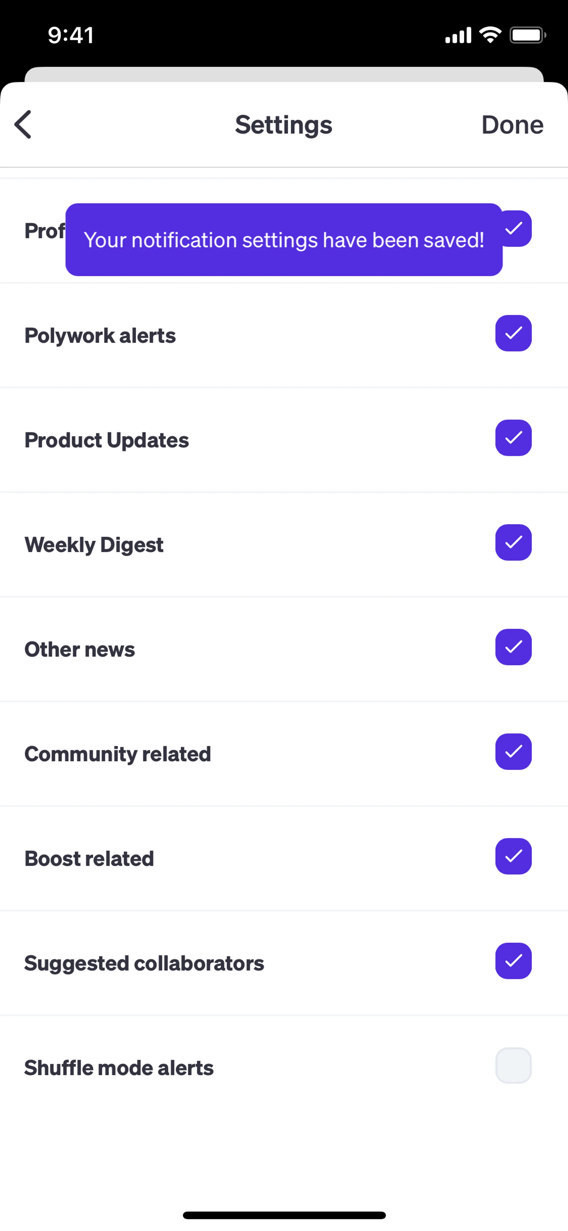Disable Boost related notifications checkbox

pyautogui.click(x=513, y=857)
